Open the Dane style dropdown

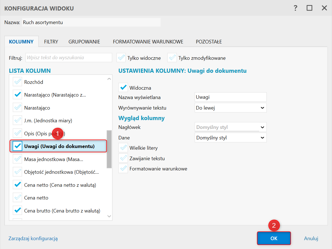[231, 138]
